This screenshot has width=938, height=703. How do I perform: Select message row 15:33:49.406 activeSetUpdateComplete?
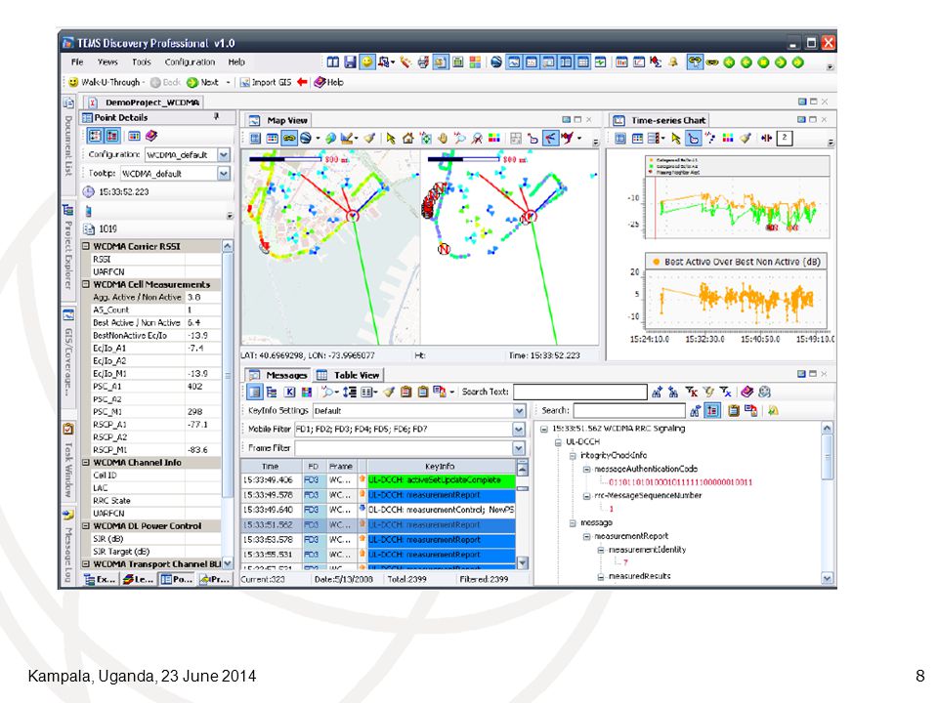tap(378, 480)
